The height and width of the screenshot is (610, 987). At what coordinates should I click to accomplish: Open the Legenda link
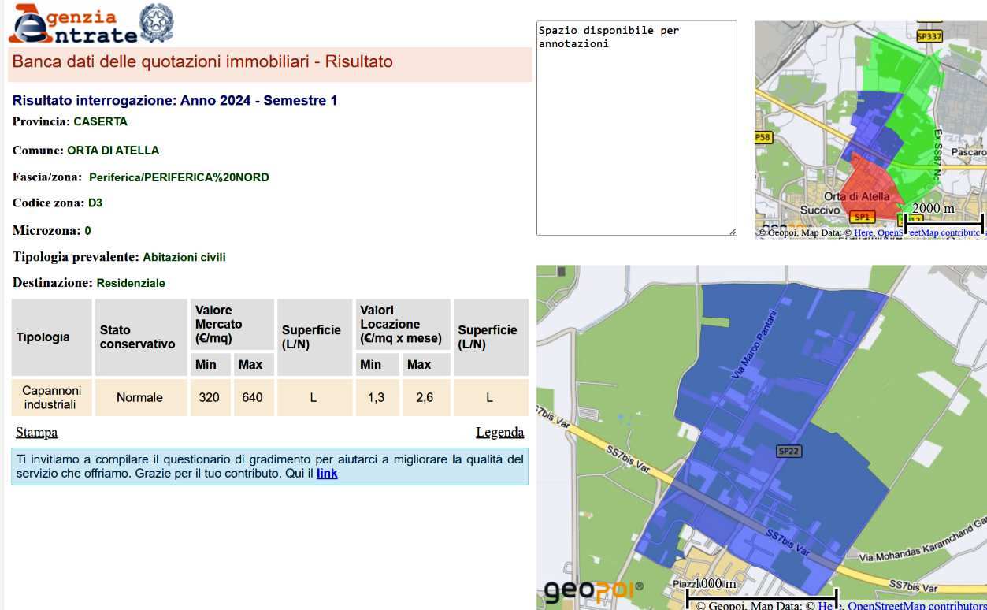pyautogui.click(x=499, y=432)
